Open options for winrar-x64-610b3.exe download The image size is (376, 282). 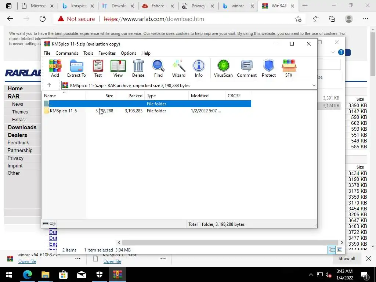pos(78,258)
